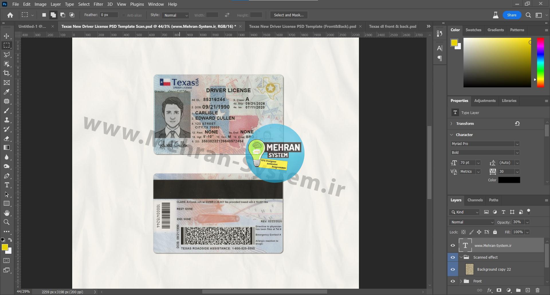The width and height of the screenshot is (550, 295).
Task: Click Intersect with selection mode icon
Action: (72, 15)
